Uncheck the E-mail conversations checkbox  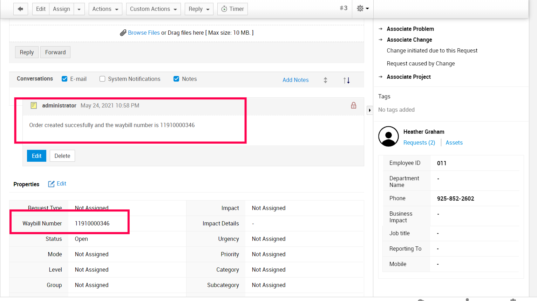click(x=64, y=79)
